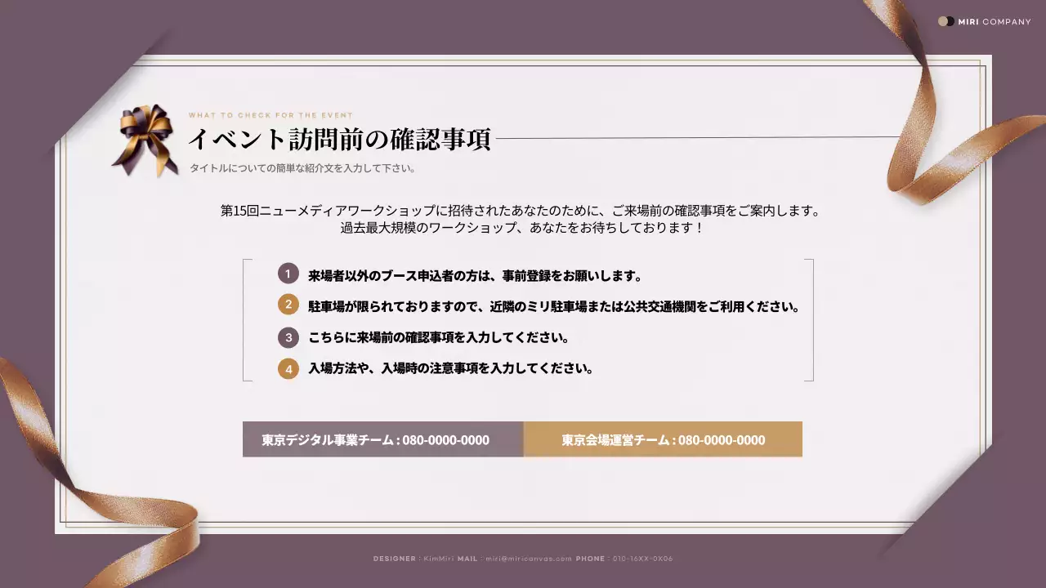
Task: Expand the intro paragraph about ワークショップ
Action: click(x=522, y=219)
